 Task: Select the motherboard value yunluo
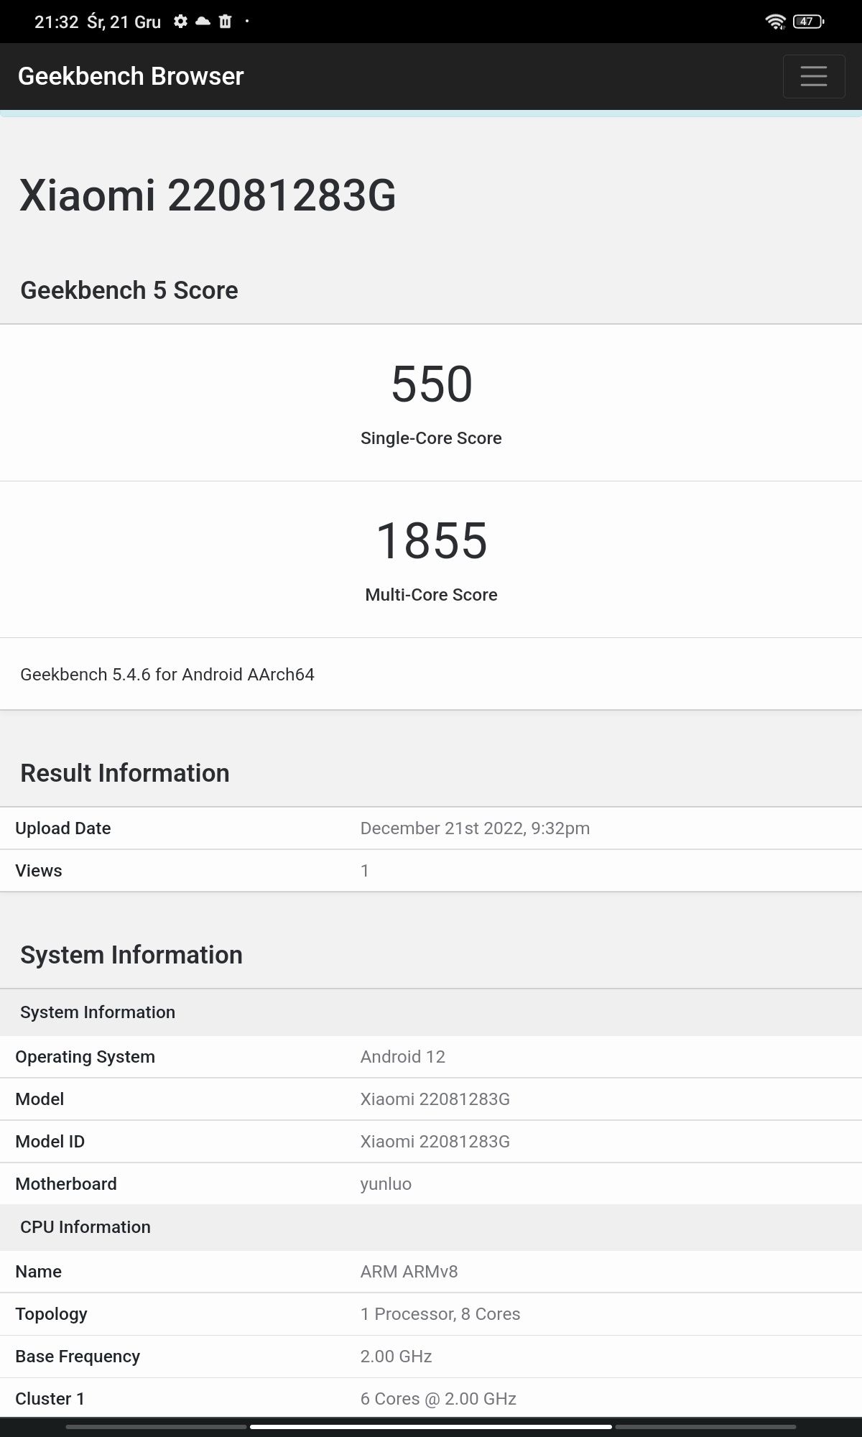click(x=386, y=1184)
